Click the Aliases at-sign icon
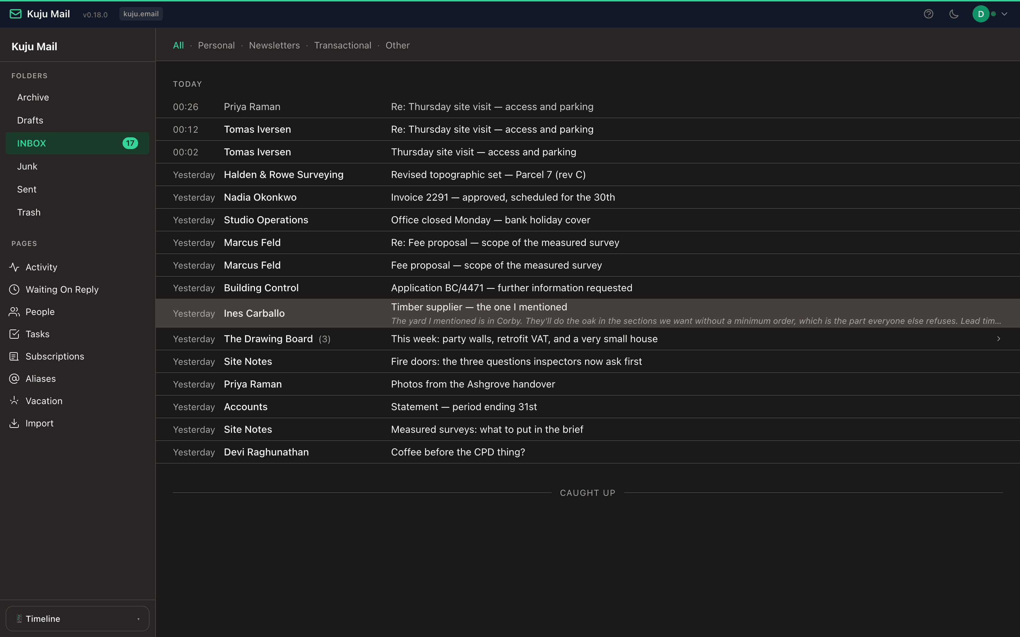Image resolution: width=1020 pixels, height=637 pixels. click(14, 379)
